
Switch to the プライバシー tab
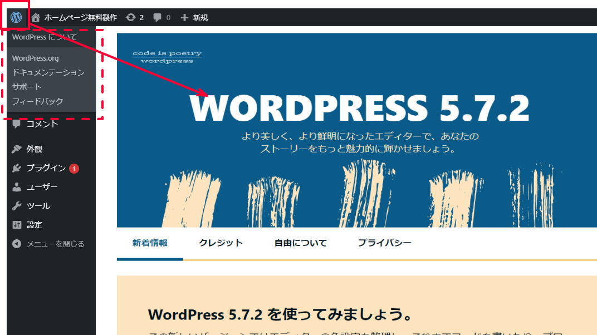[x=385, y=243]
